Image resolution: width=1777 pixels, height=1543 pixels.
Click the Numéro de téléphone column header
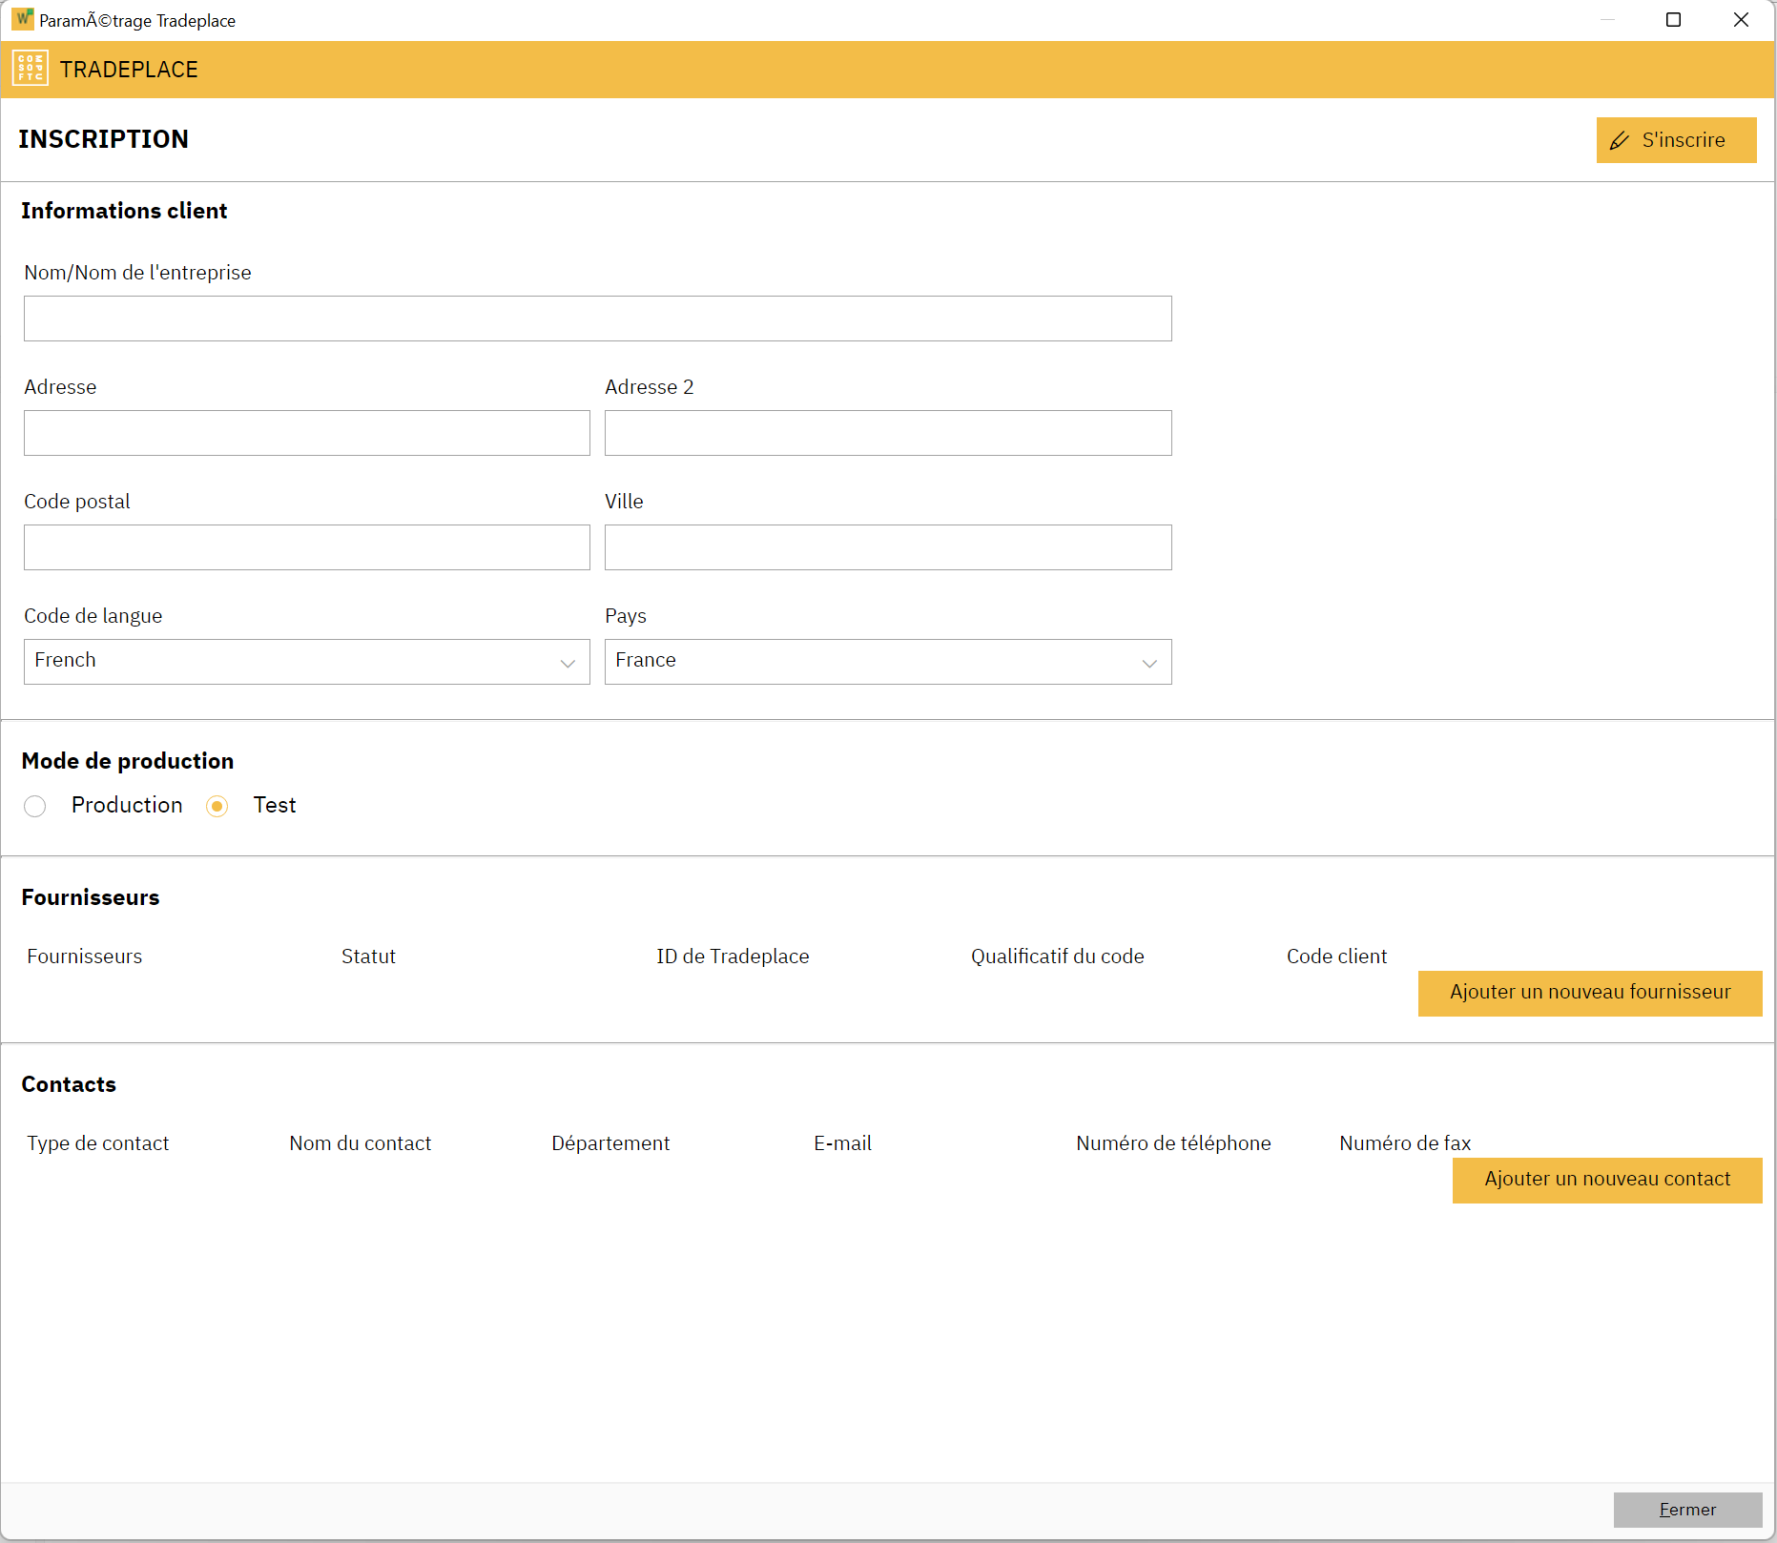[1173, 1143]
